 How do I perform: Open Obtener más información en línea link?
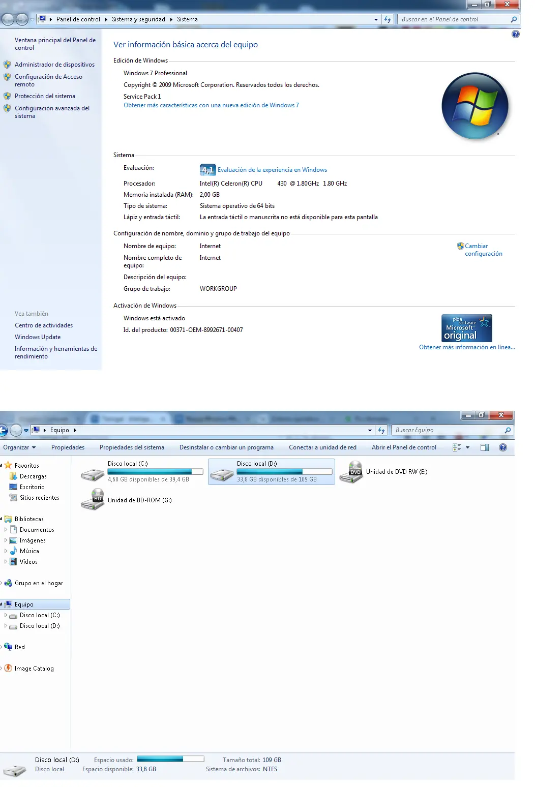(x=467, y=347)
